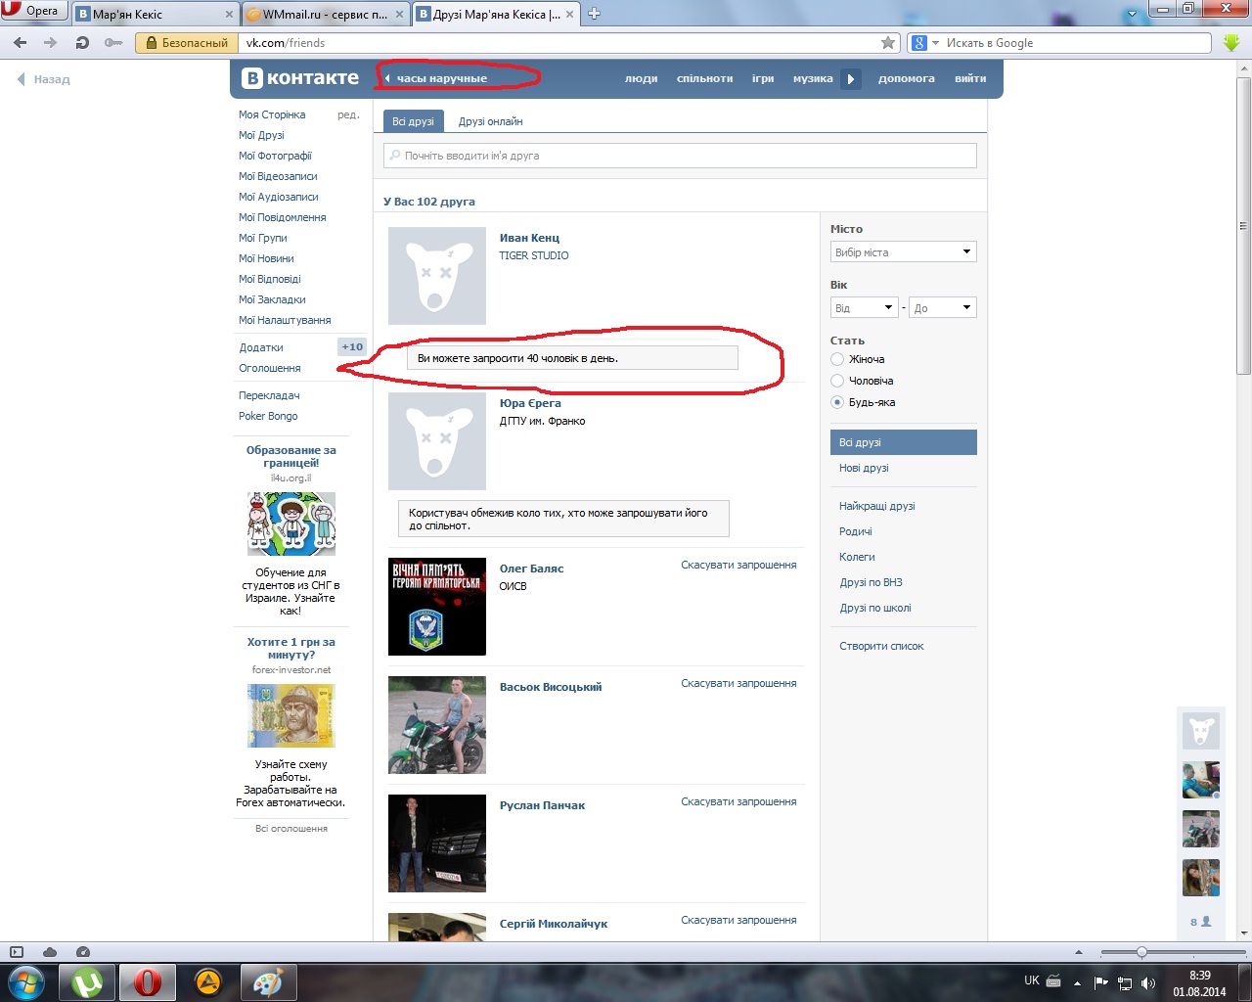Open the Windows Start menu

pyautogui.click(x=25, y=982)
